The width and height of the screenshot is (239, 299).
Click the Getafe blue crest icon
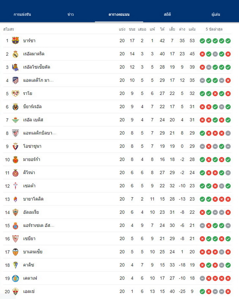click(15, 278)
